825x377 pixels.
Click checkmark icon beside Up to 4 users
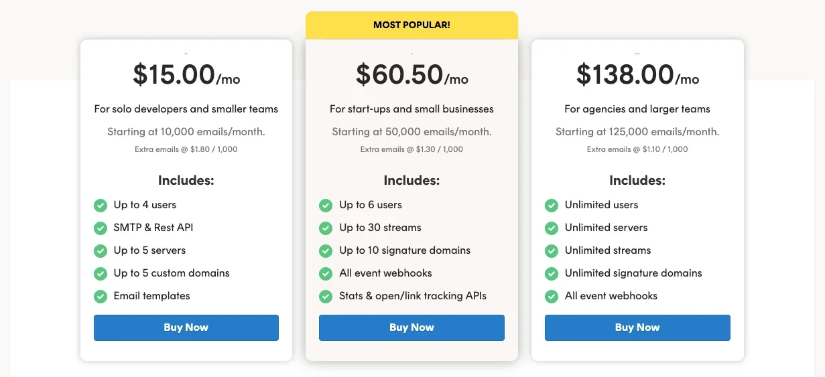point(101,206)
